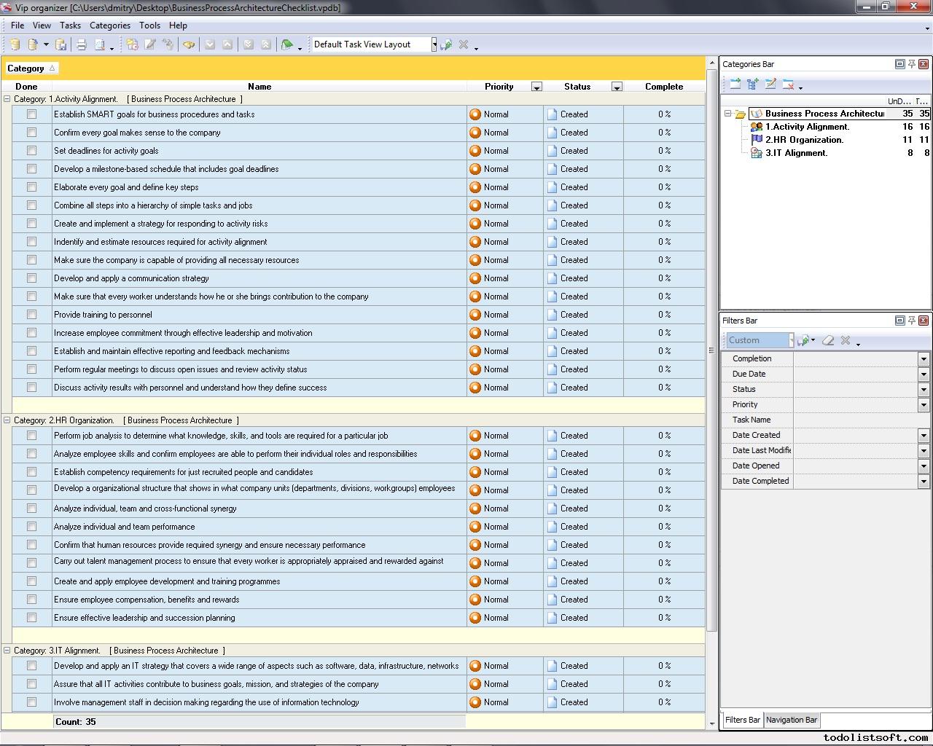Screen dimensions: 933x746
Task: Open the Categories menu
Action: (x=109, y=25)
